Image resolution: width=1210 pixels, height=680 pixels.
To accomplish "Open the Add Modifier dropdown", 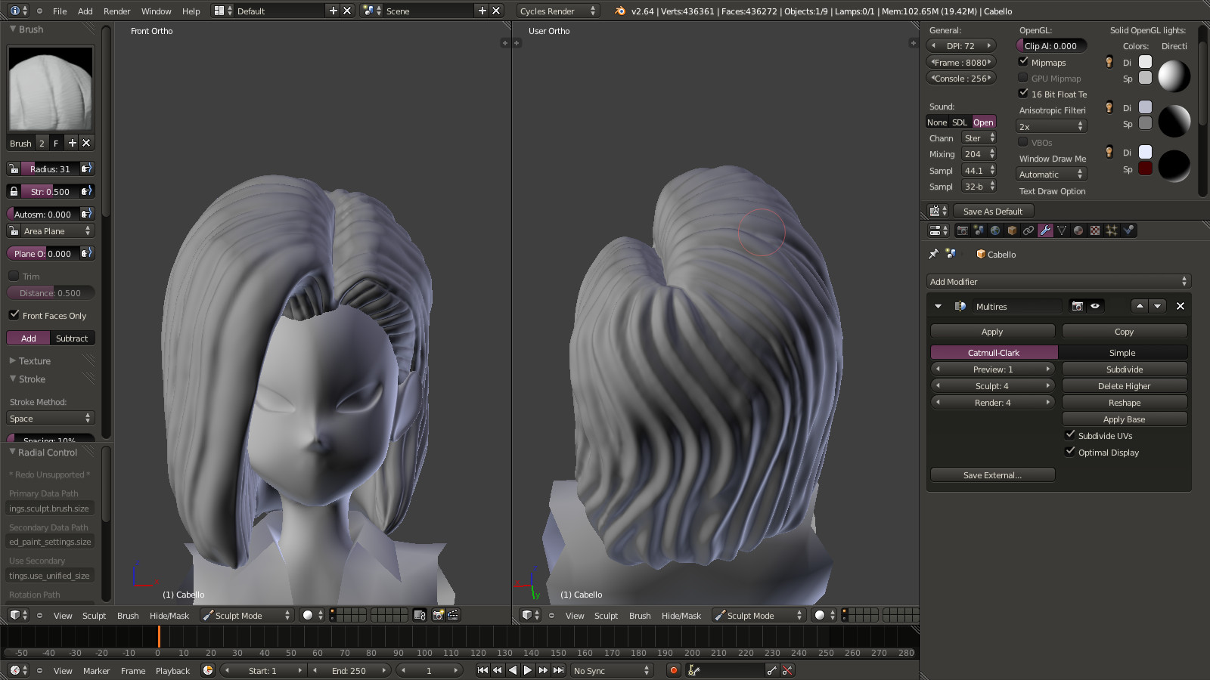I will (x=1058, y=282).
